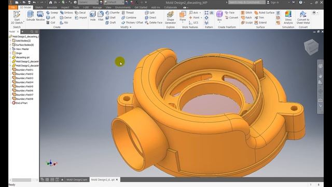This screenshot has width=332, height=187.
Task: Choose the Ruled Surface tool
Action: coord(264,12)
